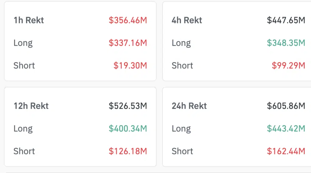Click the 12h Short value $126.18M
The width and height of the screenshot is (311, 173).
(x=128, y=151)
